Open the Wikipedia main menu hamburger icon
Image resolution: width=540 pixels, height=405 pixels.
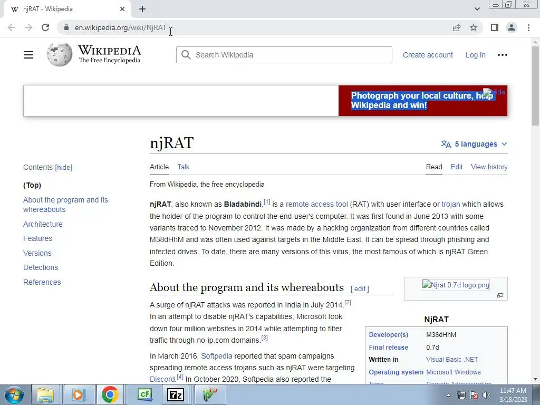(28, 55)
